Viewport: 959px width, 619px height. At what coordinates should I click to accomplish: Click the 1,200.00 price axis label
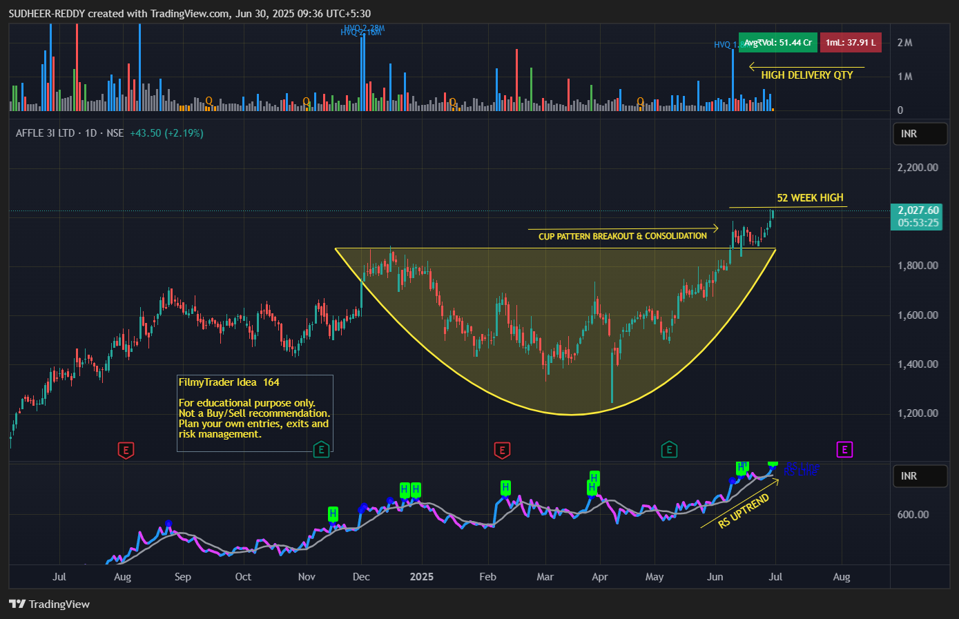tap(918, 413)
